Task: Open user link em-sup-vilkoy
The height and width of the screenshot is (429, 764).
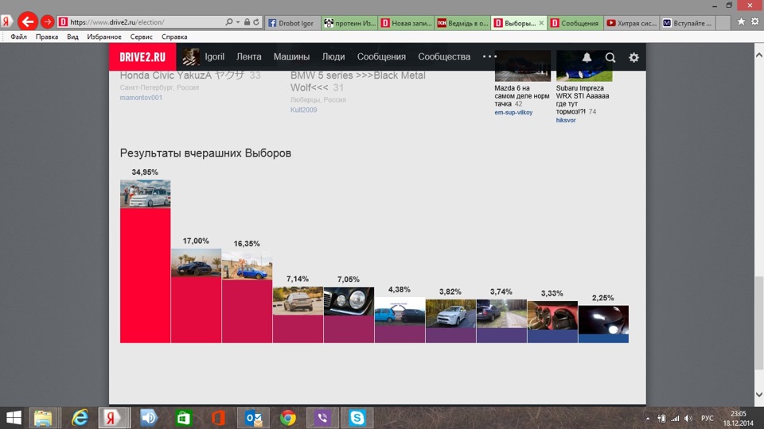Action: 513,112
